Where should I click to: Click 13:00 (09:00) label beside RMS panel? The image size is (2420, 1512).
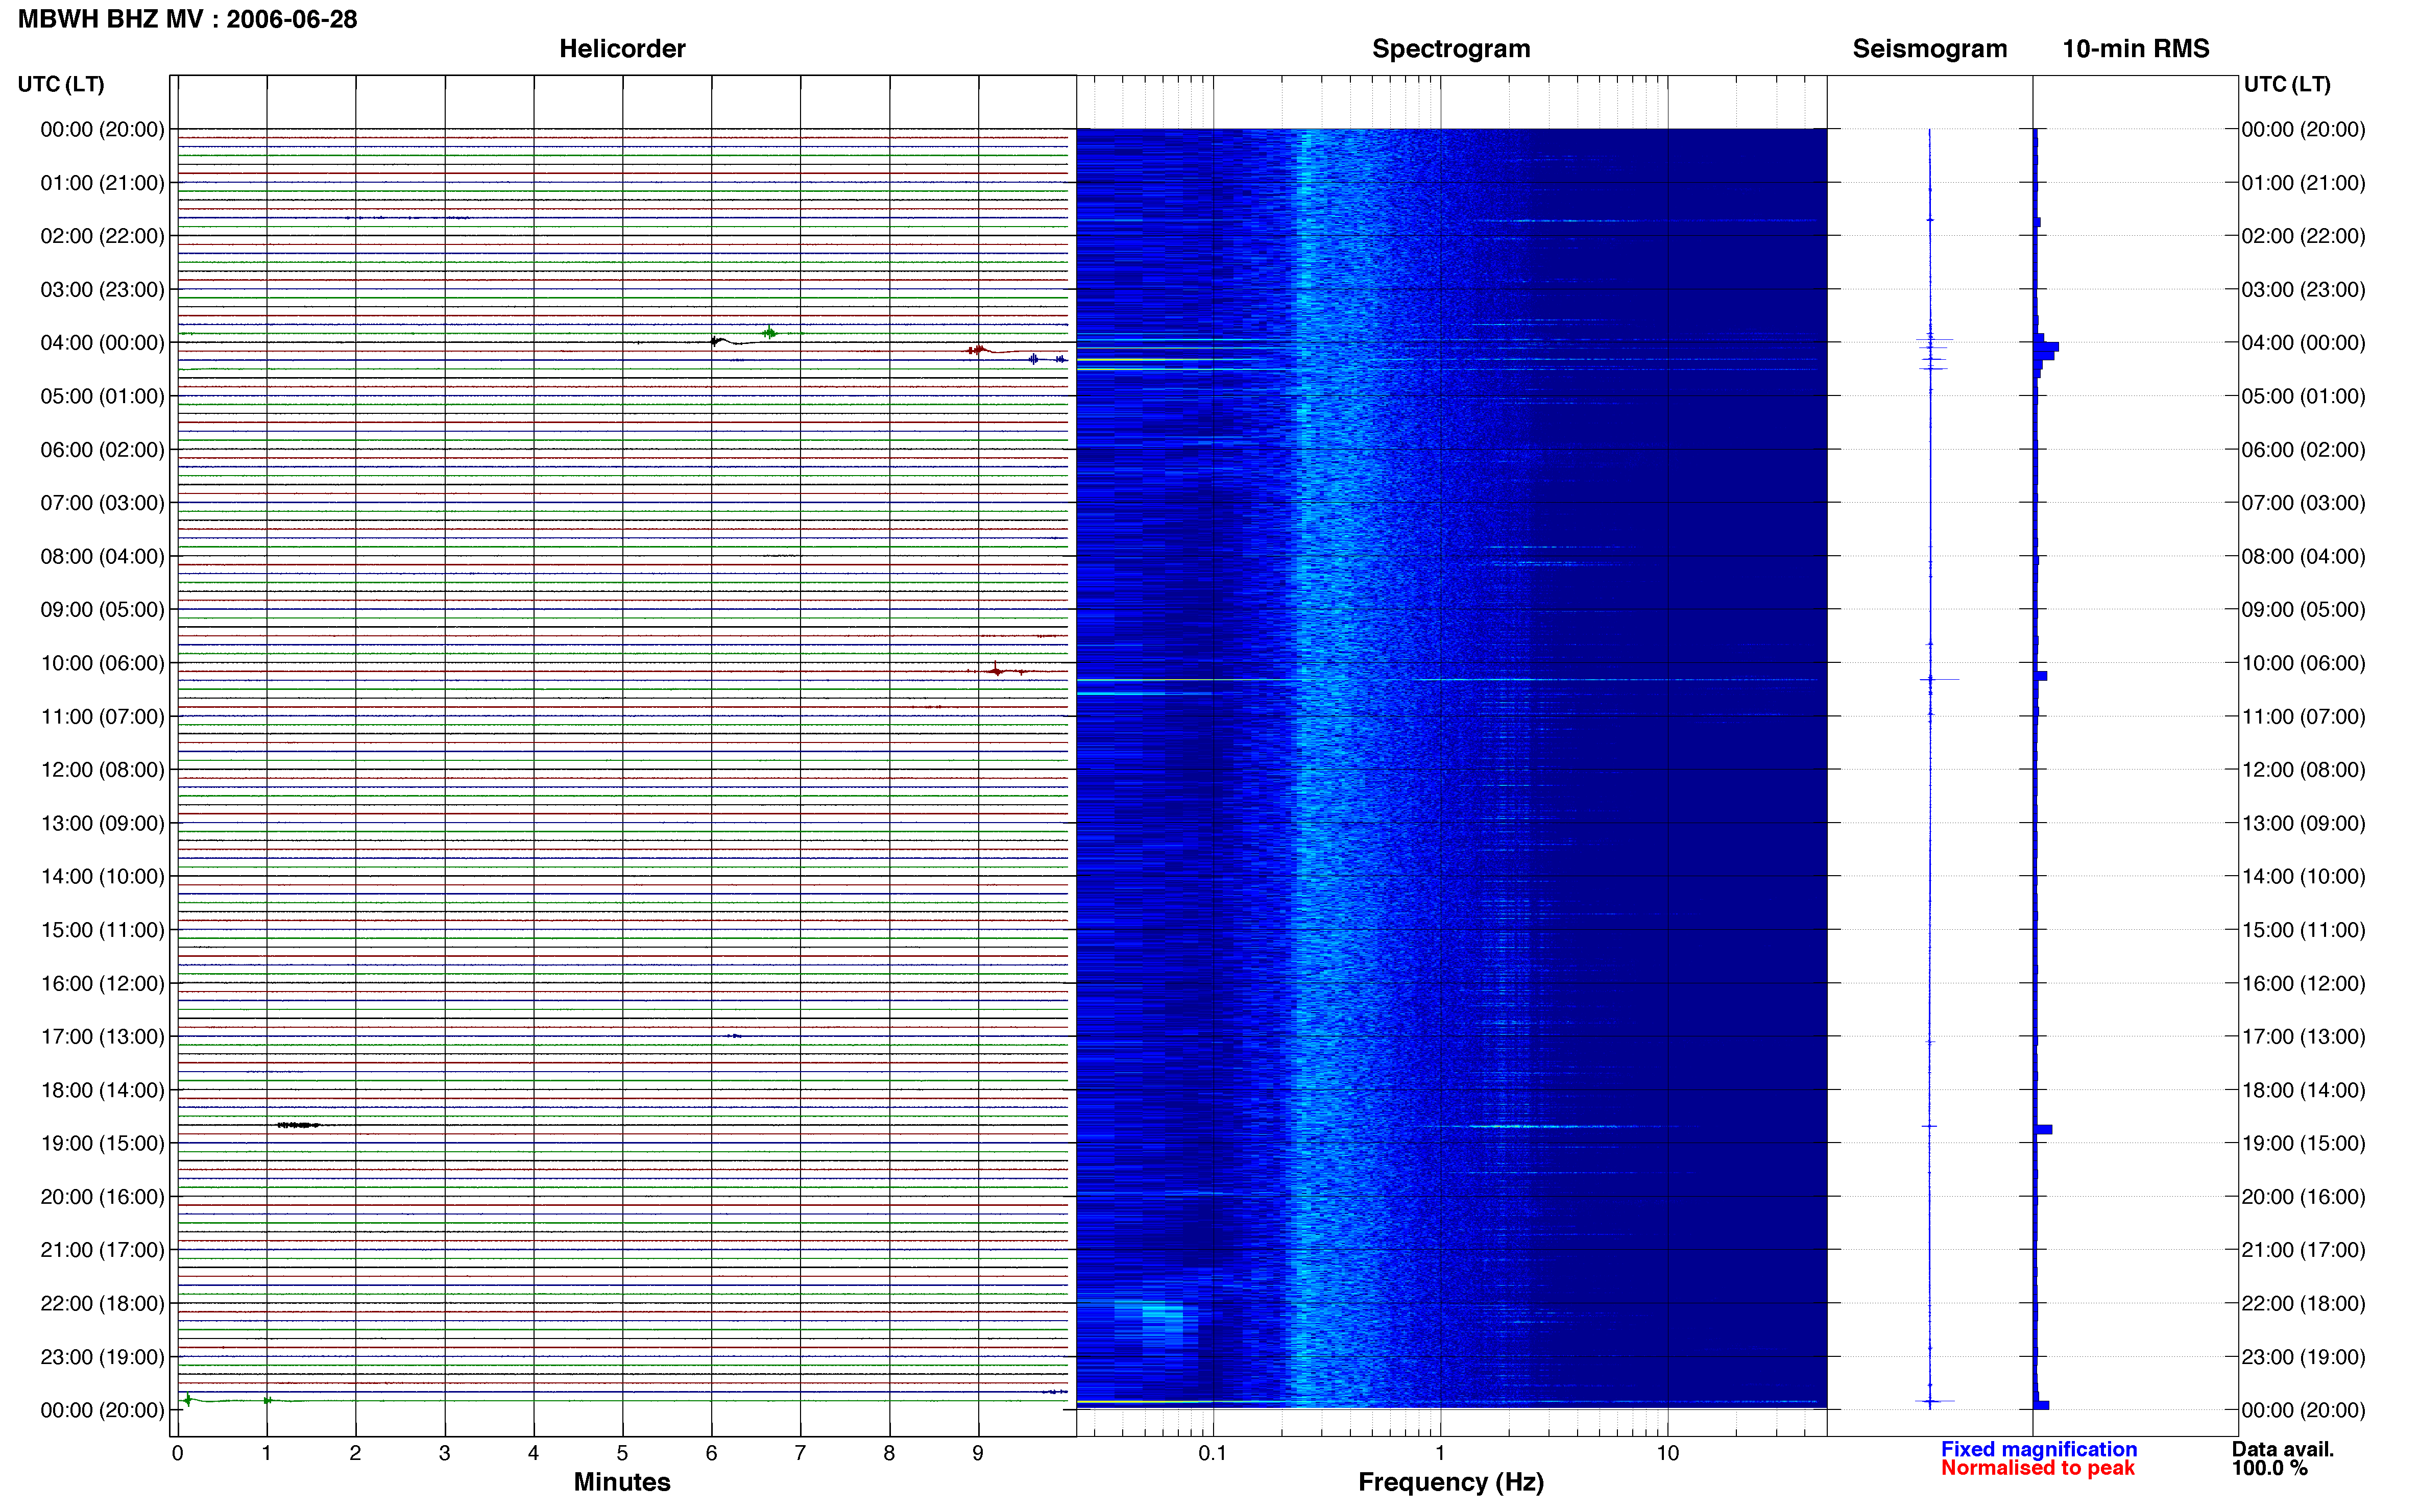tap(2303, 823)
